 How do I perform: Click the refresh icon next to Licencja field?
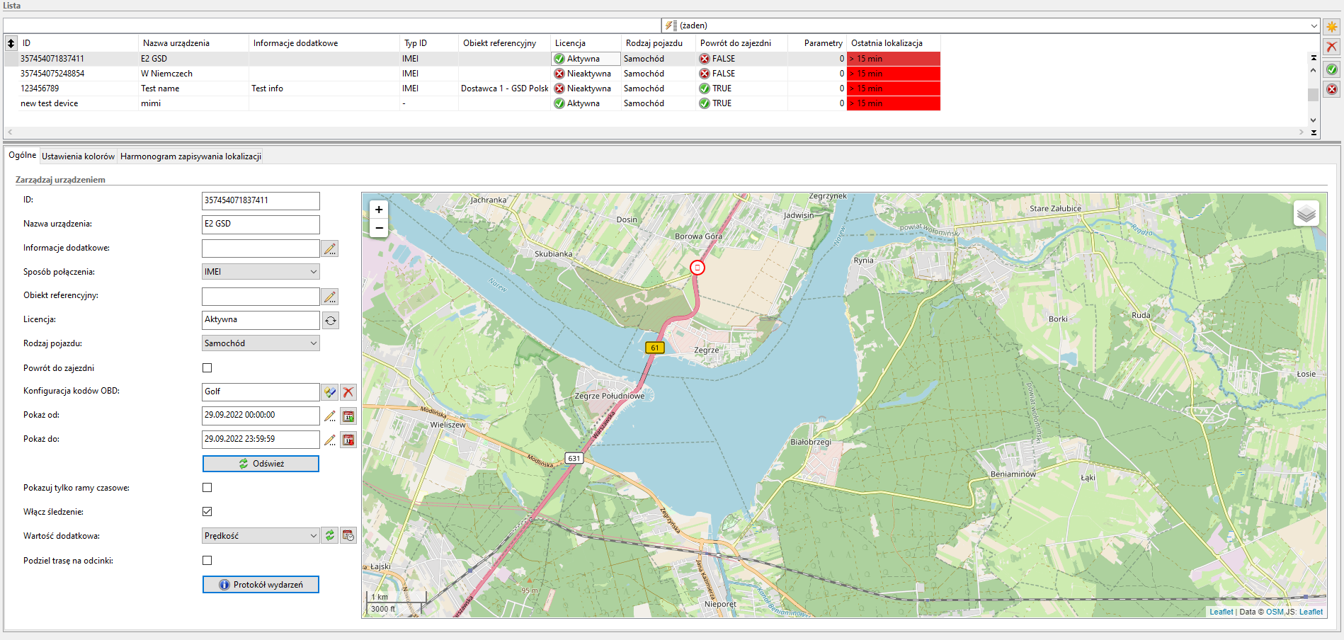330,321
